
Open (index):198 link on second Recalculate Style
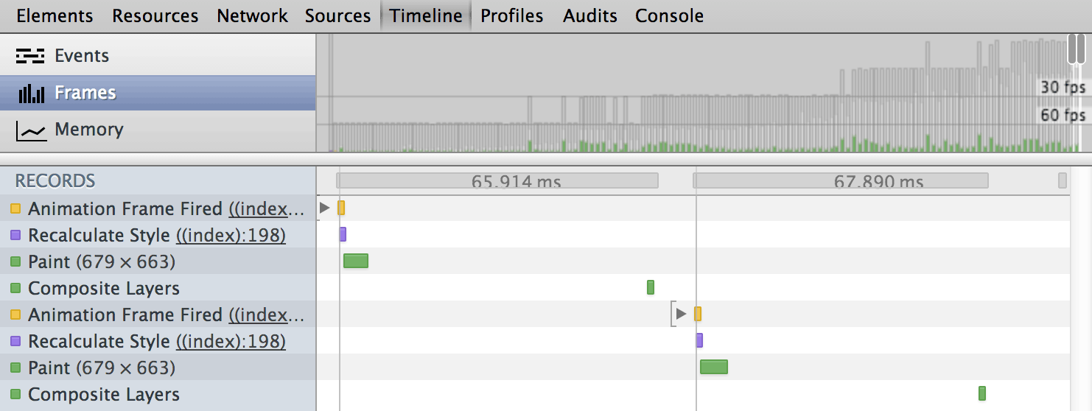231,342
